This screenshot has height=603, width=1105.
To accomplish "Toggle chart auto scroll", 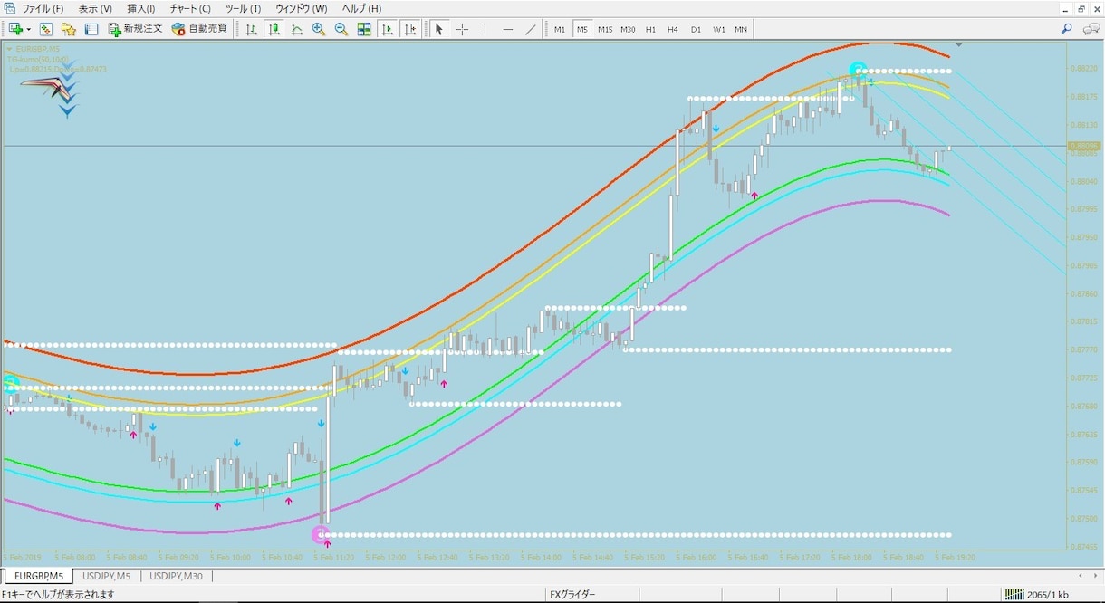I will tap(388, 29).
